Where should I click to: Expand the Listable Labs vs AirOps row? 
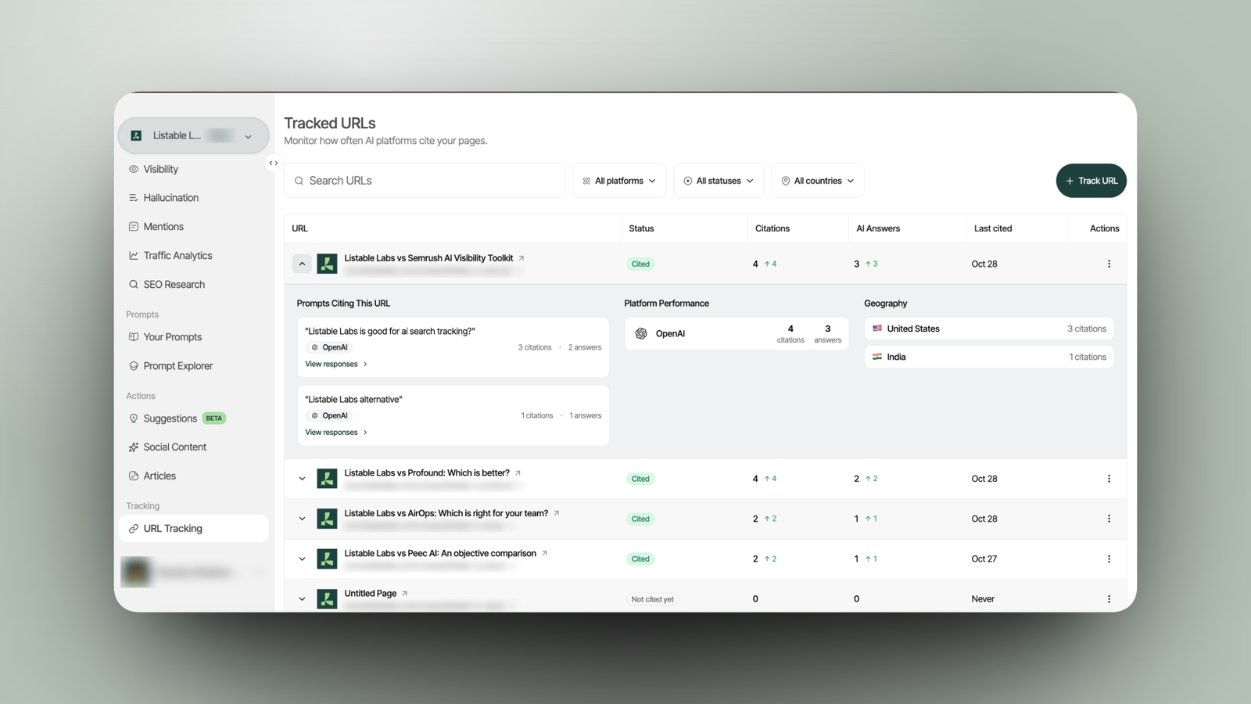pos(302,519)
